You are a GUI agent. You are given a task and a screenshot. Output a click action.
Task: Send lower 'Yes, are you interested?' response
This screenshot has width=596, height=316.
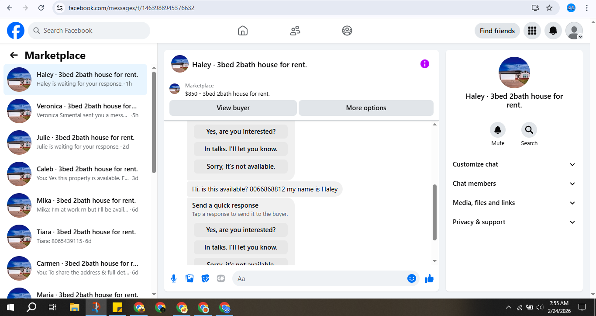pyautogui.click(x=241, y=230)
